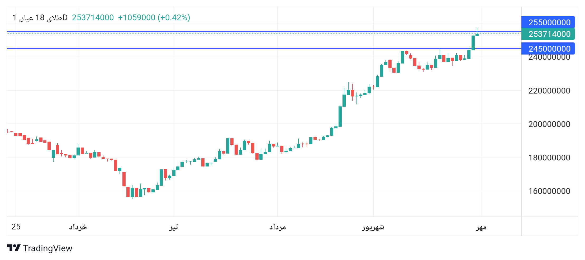Click the تیر month label on time axis
Image resolution: width=585 pixels, height=260 pixels.
coord(174,227)
